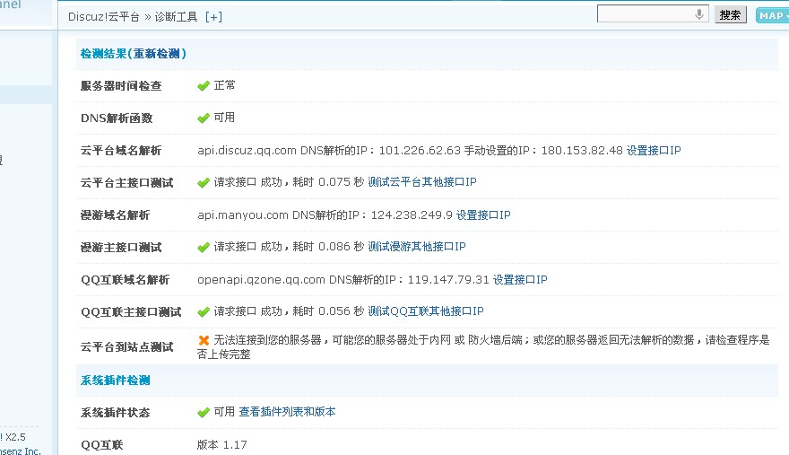This screenshot has height=455, width=789.
Task: Select the 漫游域名解析 row label
Action: click(x=116, y=215)
